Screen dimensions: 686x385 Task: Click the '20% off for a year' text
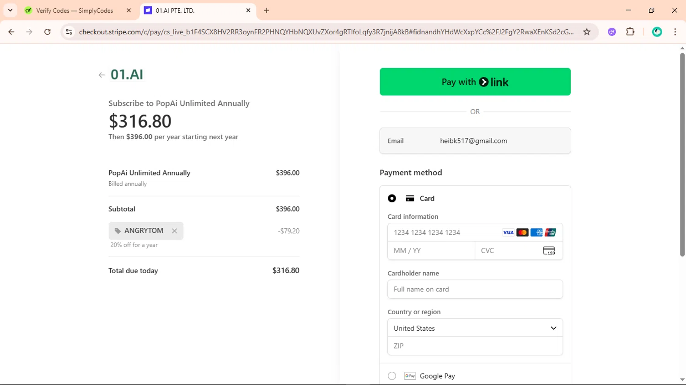click(x=134, y=245)
